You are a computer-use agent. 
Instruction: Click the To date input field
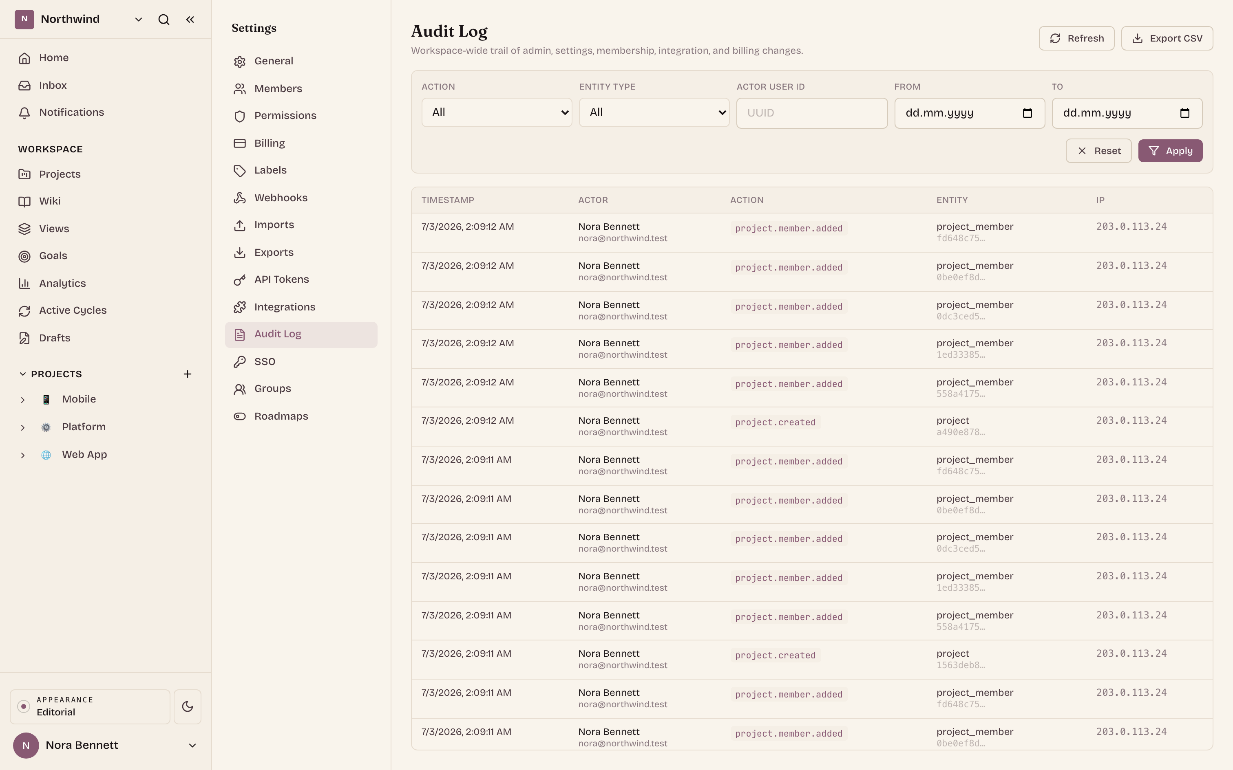1127,113
